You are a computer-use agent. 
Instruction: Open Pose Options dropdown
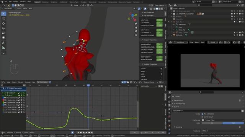(x=160, y=5)
